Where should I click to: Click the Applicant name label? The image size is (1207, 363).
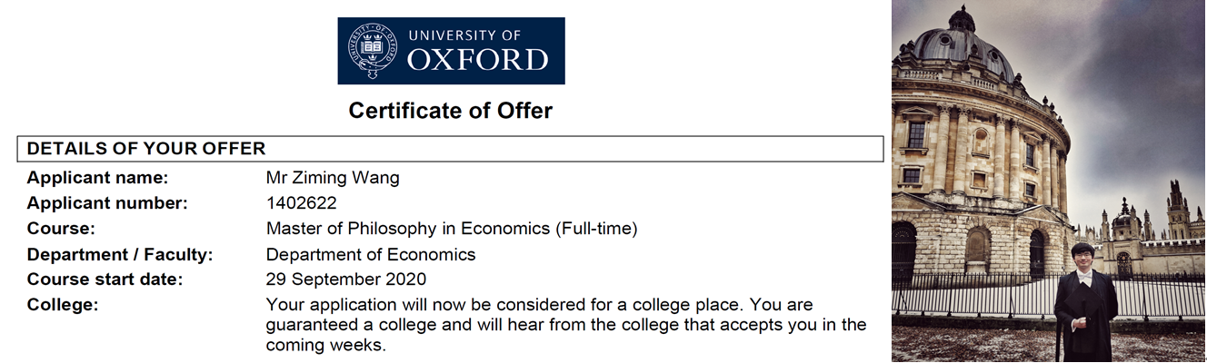pos(97,178)
